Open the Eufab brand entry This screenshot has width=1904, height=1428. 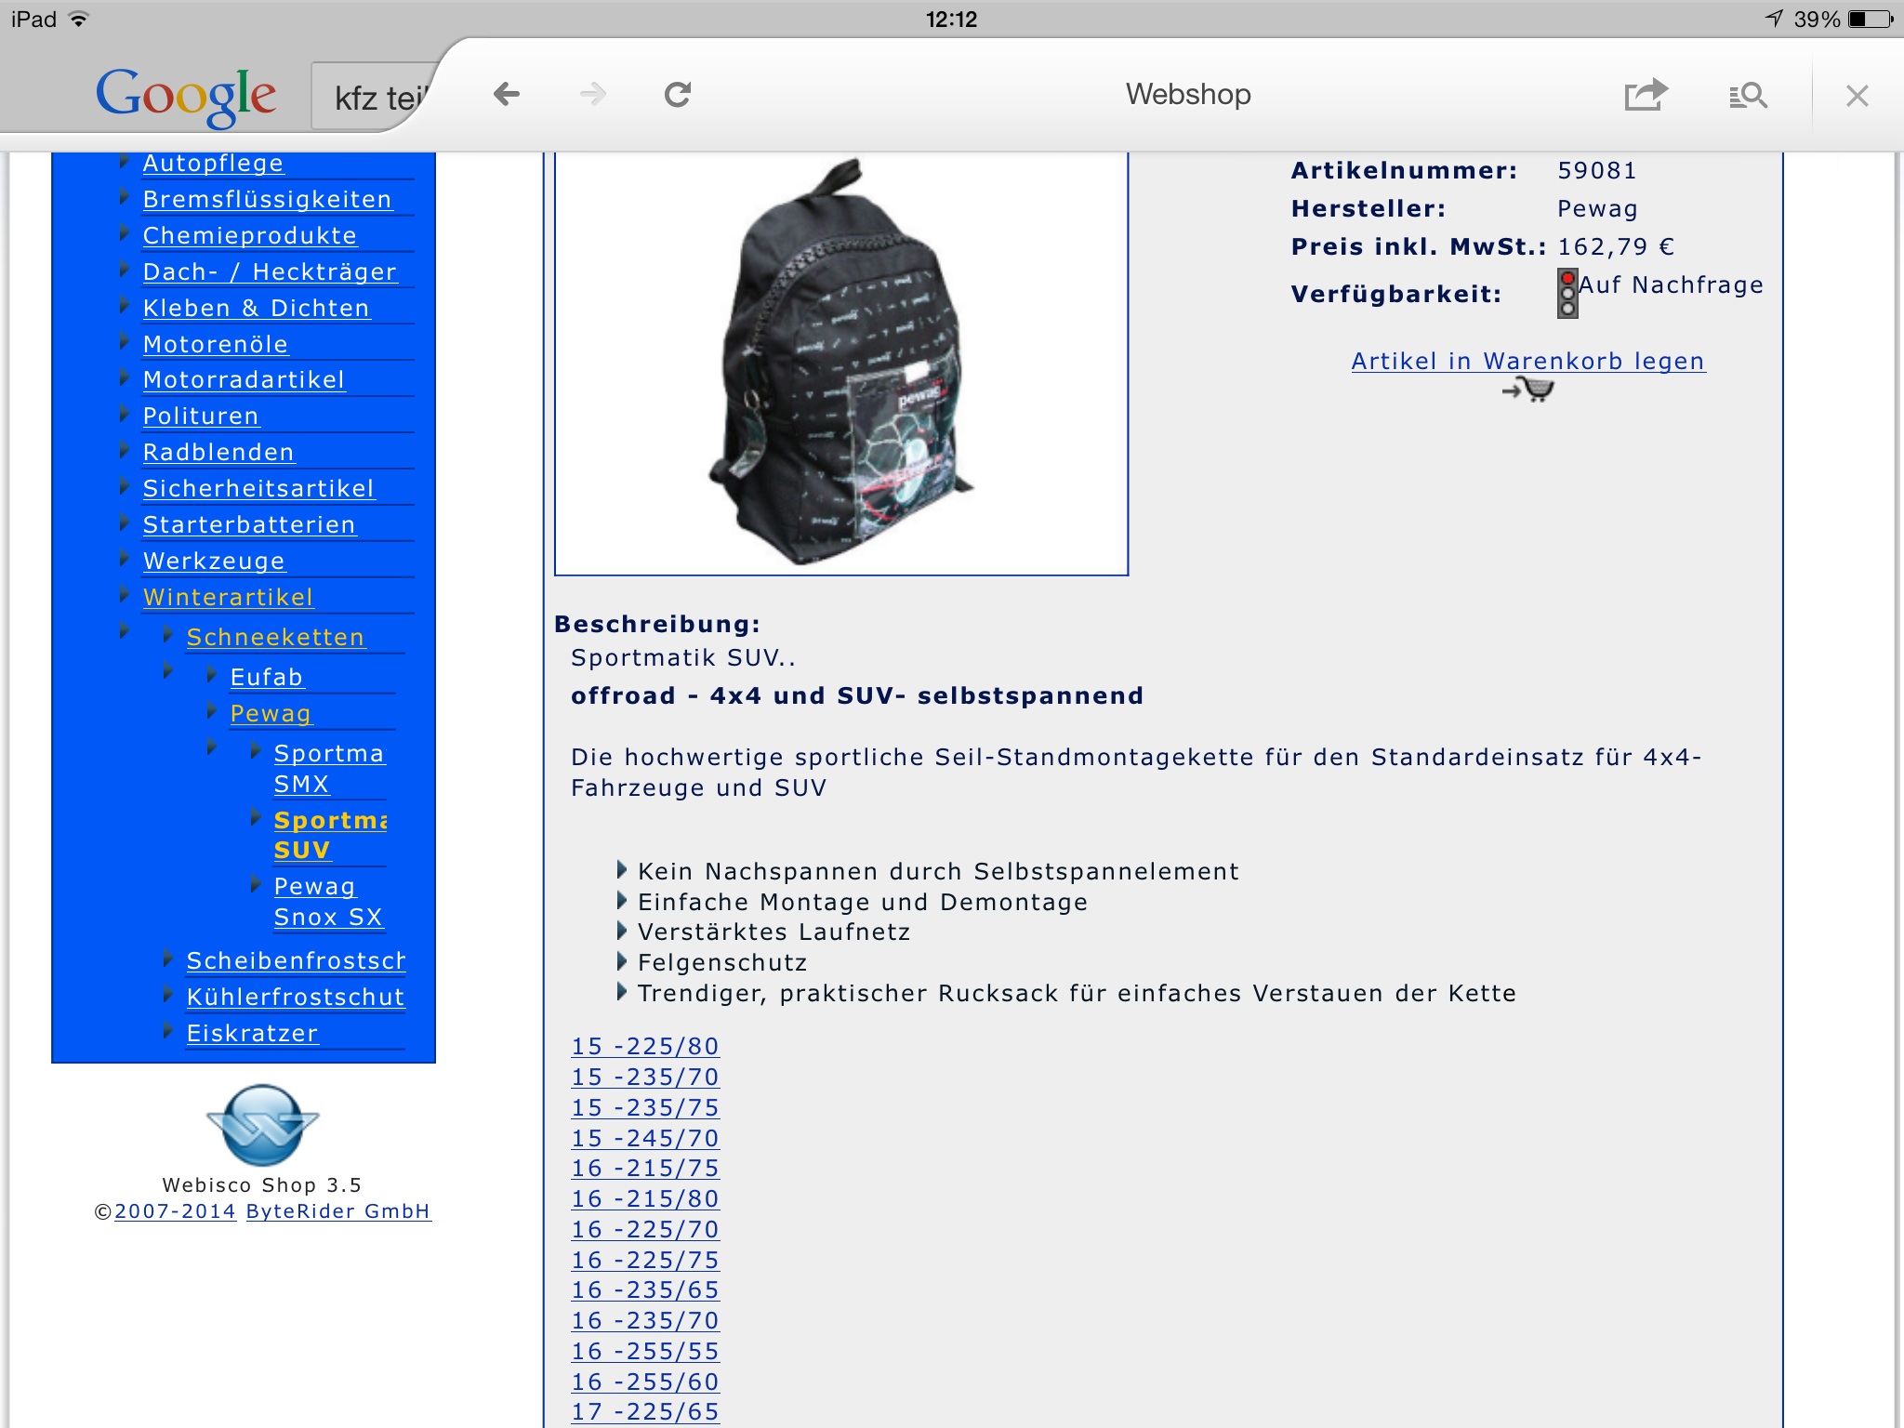(x=267, y=677)
